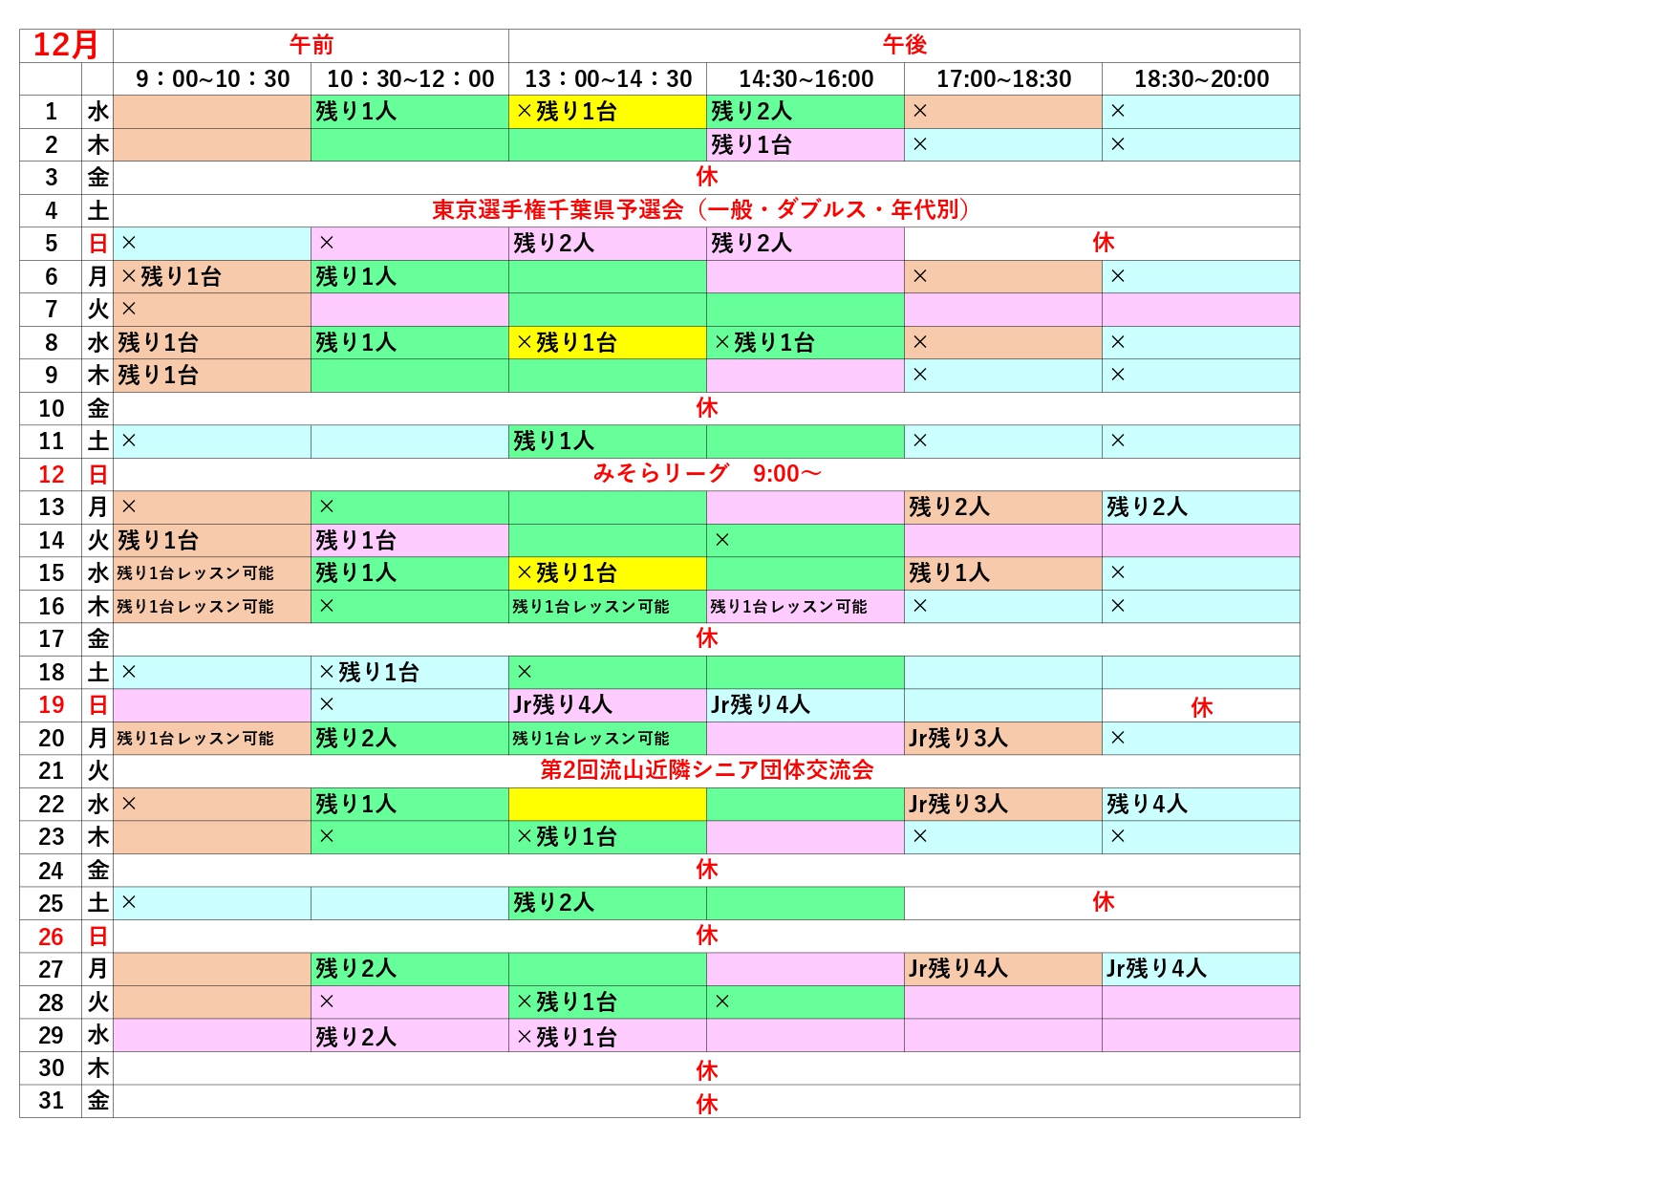1676x1185 pixels.
Task: Click 残り1台 on day 2 at 14:30
Action: coord(752,145)
